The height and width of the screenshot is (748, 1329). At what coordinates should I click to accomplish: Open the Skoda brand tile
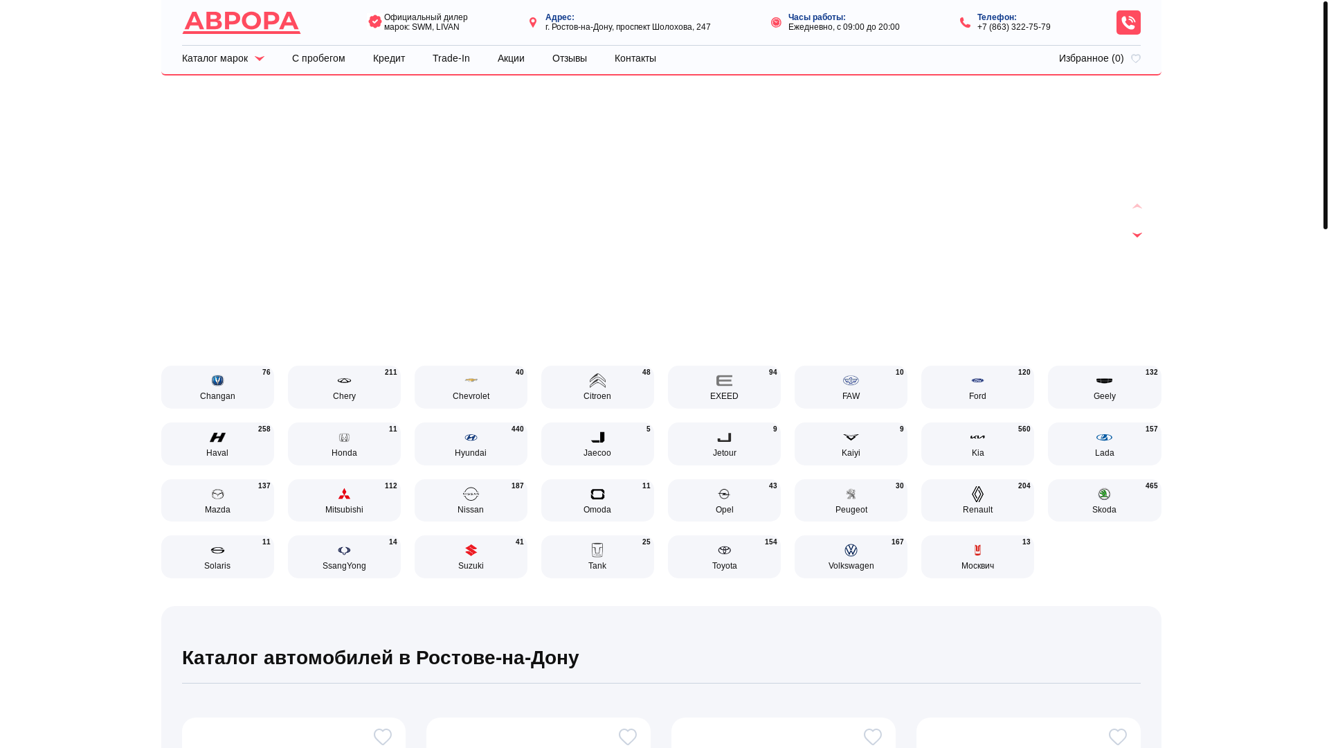1105,500
